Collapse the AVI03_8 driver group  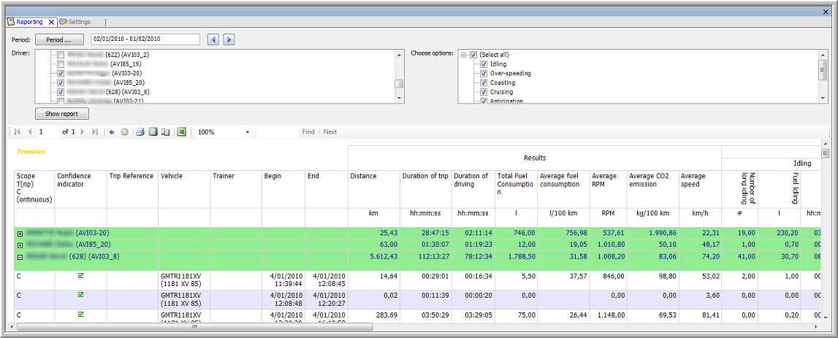[20, 257]
